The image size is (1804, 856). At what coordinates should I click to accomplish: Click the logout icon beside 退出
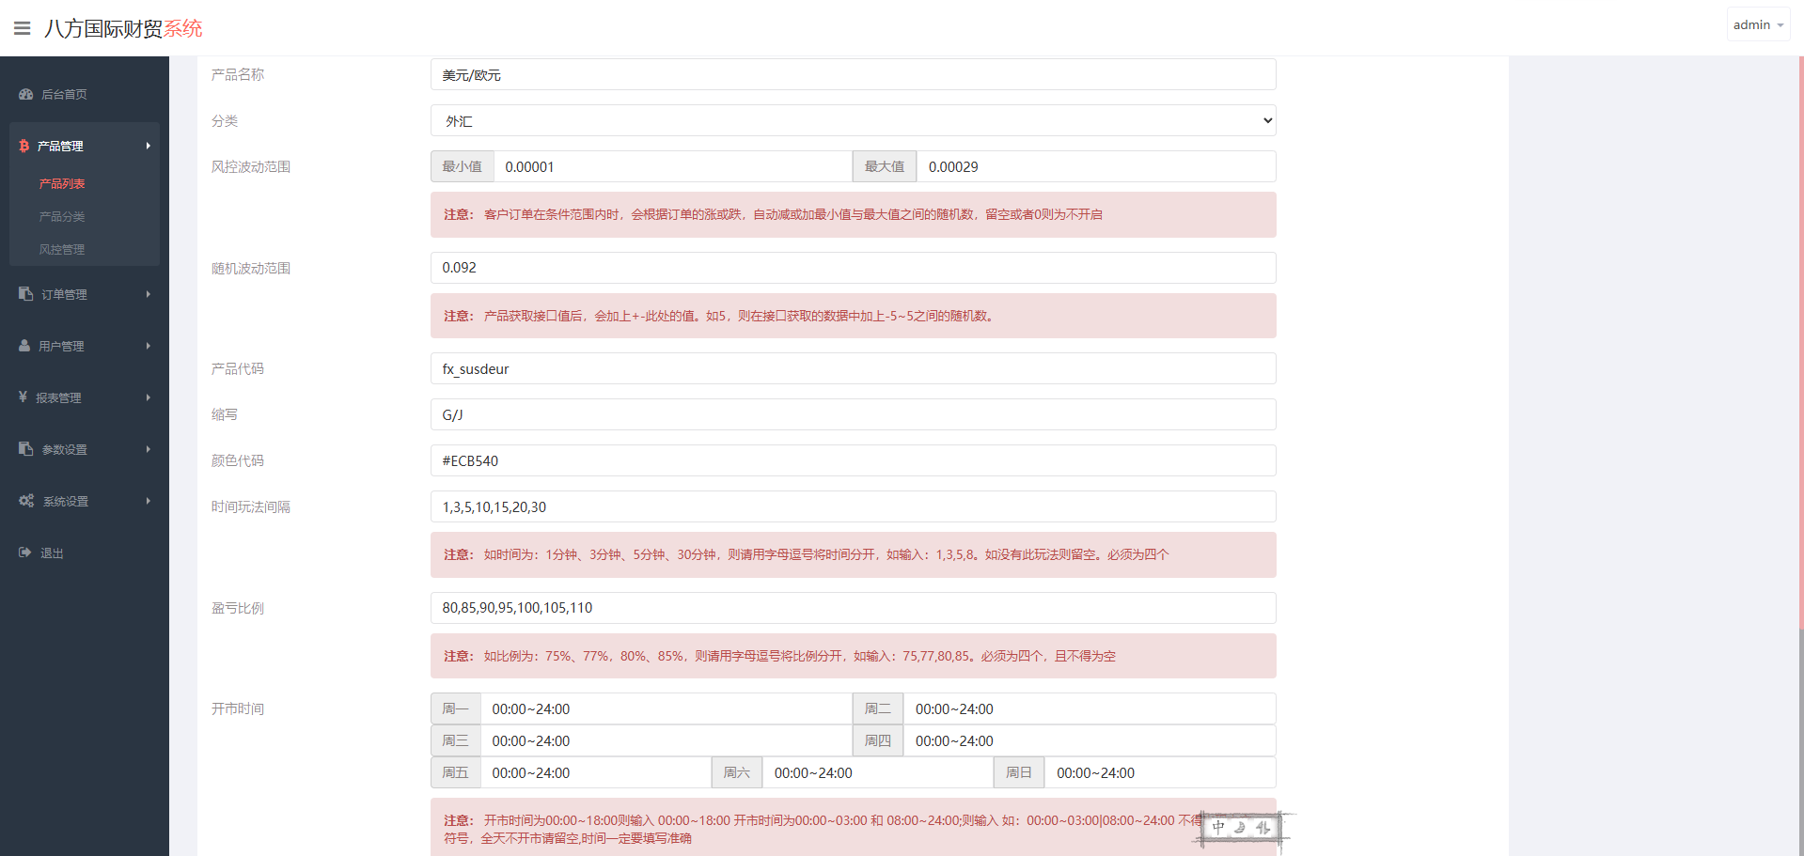point(24,552)
